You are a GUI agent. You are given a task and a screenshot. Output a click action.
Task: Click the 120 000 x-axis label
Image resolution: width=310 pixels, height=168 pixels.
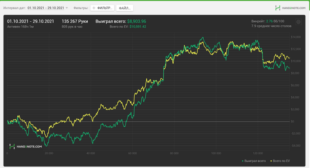click(x=258, y=153)
